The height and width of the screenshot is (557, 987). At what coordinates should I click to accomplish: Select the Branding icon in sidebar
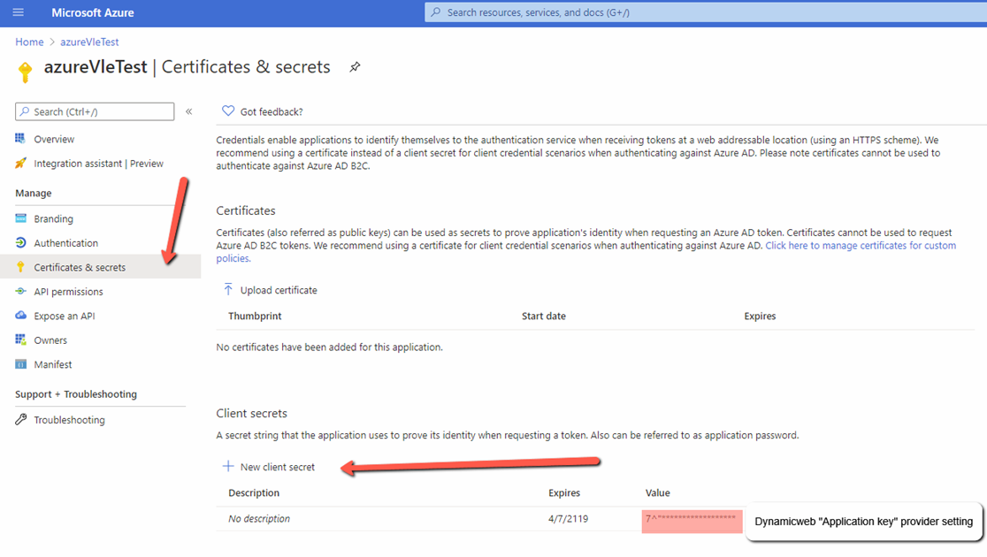click(21, 218)
